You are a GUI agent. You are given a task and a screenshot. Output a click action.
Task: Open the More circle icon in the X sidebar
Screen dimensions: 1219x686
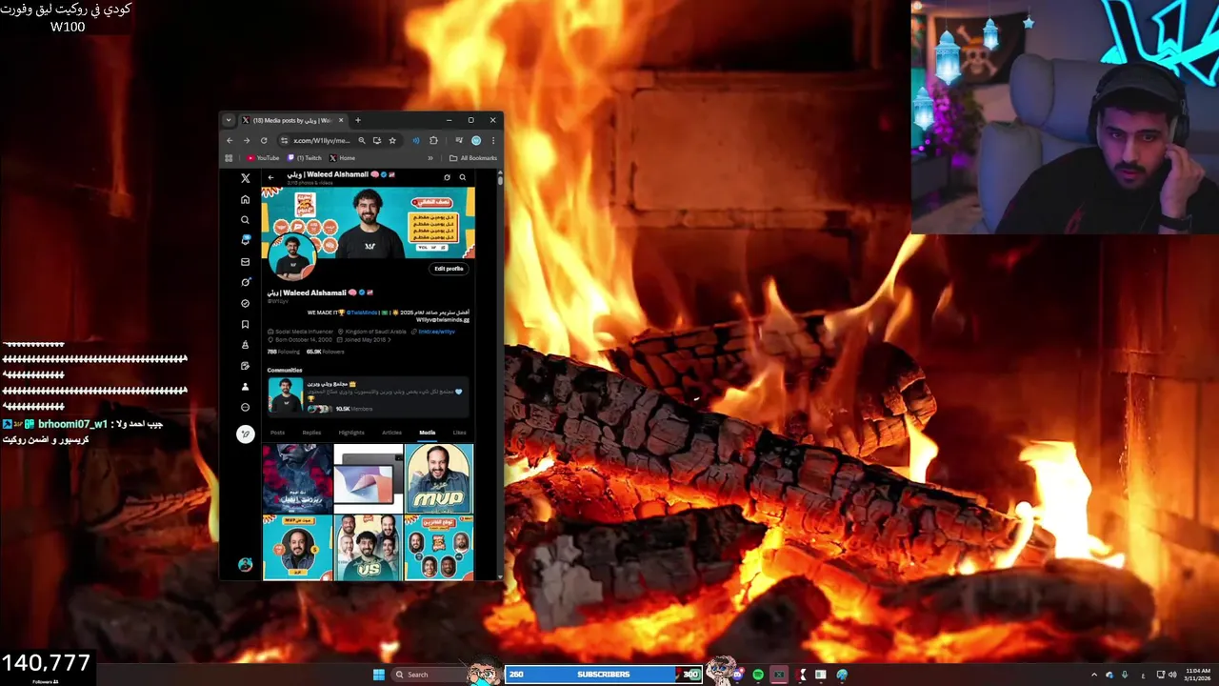click(x=245, y=407)
